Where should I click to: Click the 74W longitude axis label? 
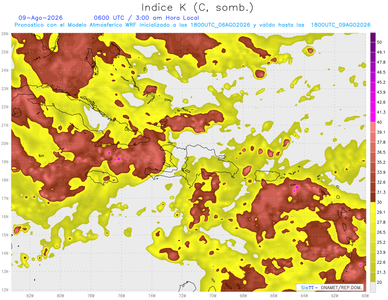tap(152, 295)
